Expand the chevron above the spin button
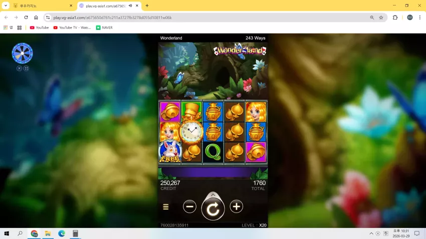 click(212, 195)
